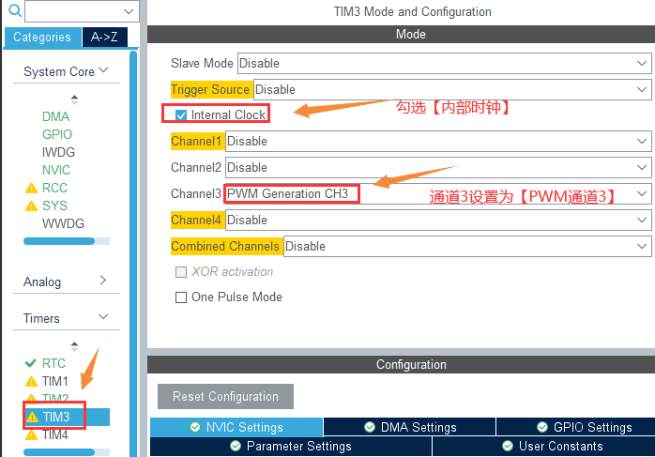This screenshot has height=457, width=655.
Task: Uncheck the Internal Clock checkbox
Action: pyautogui.click(x=181, y=114)
